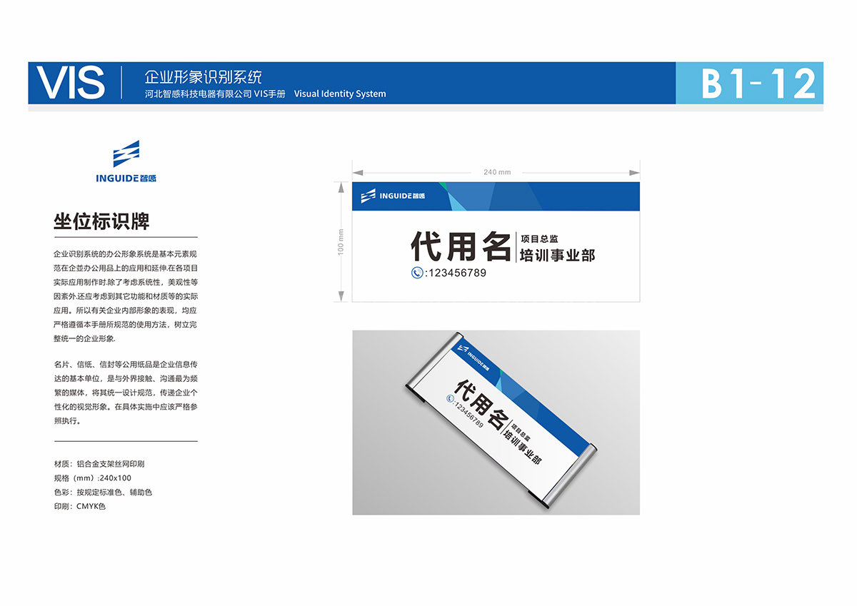This screenshot has height=606, width=857.
Task: Select ":123456789" on the flat sign layout
Action: click(456, 273)
